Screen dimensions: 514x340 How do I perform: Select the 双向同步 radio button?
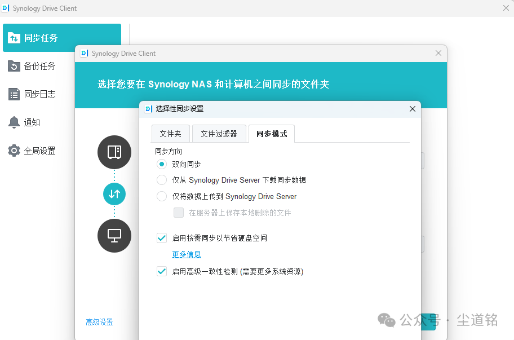(x=162, y=164)
